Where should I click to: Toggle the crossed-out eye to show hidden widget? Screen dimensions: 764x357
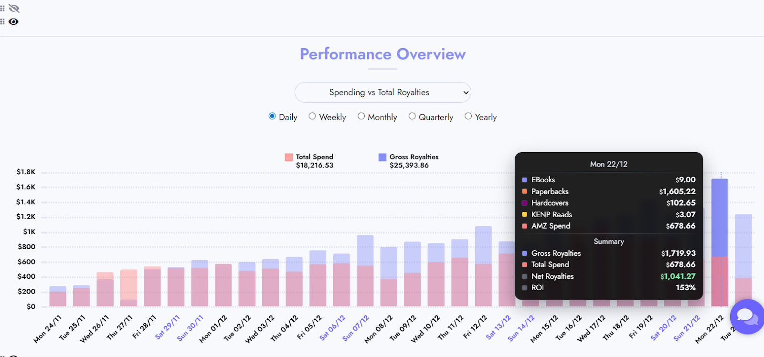pyautogui.click(x=14, y=8)
